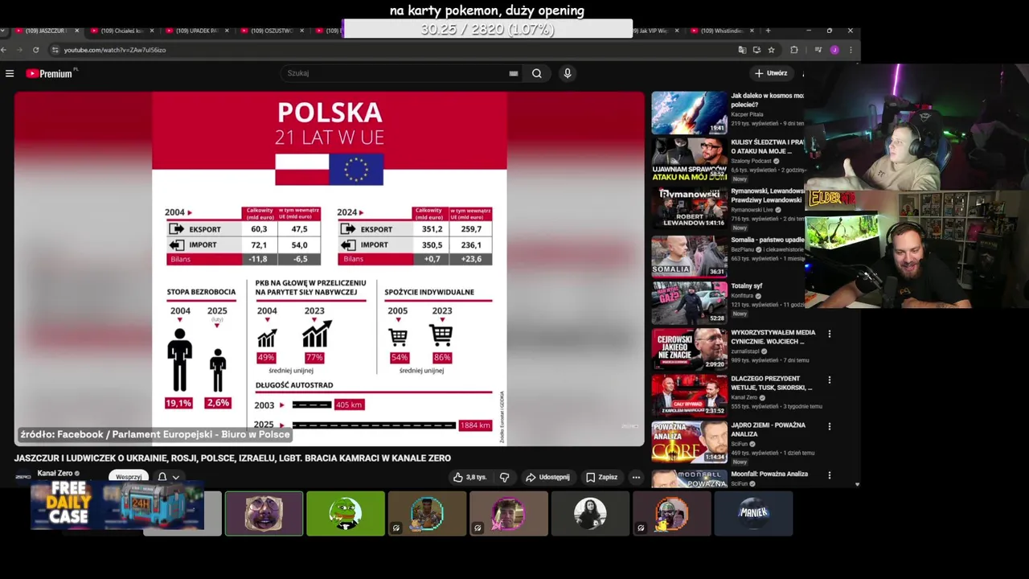
Task: Save video with Zapisz button
Action: (601, 477)
